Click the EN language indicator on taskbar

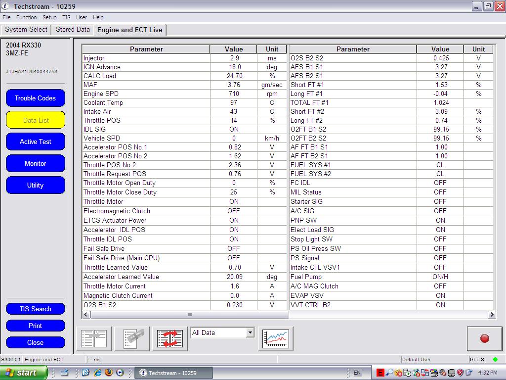(x=357, y=373)
